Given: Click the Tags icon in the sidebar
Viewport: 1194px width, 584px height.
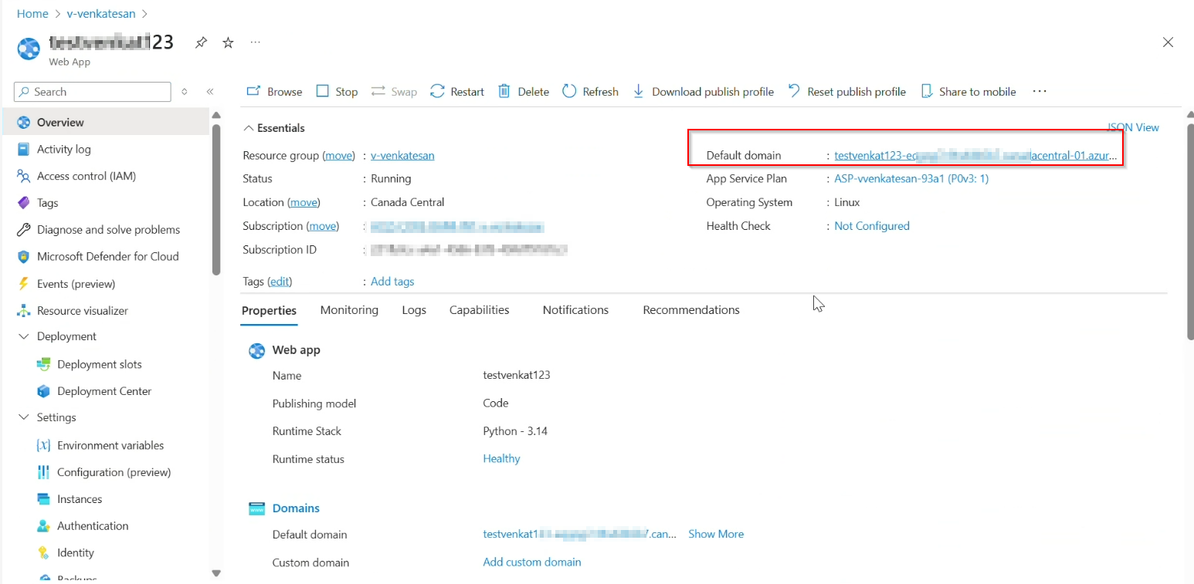Looking at the screenshot, I should click(23, 203).
